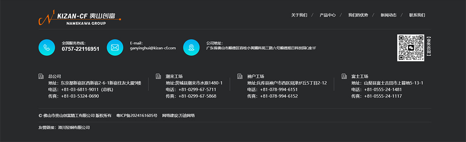Click the KIZAN-CF Namekawa Group logo

(x=80, y=18)
